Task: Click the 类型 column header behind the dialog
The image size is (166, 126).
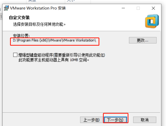Action: pos(32,1)
